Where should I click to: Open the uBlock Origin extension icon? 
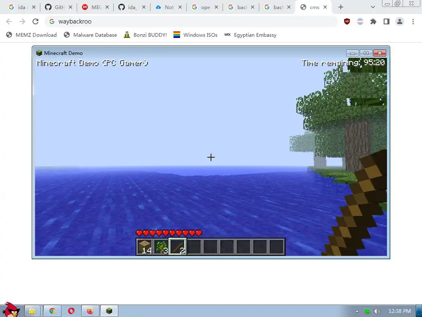[347, 21]
